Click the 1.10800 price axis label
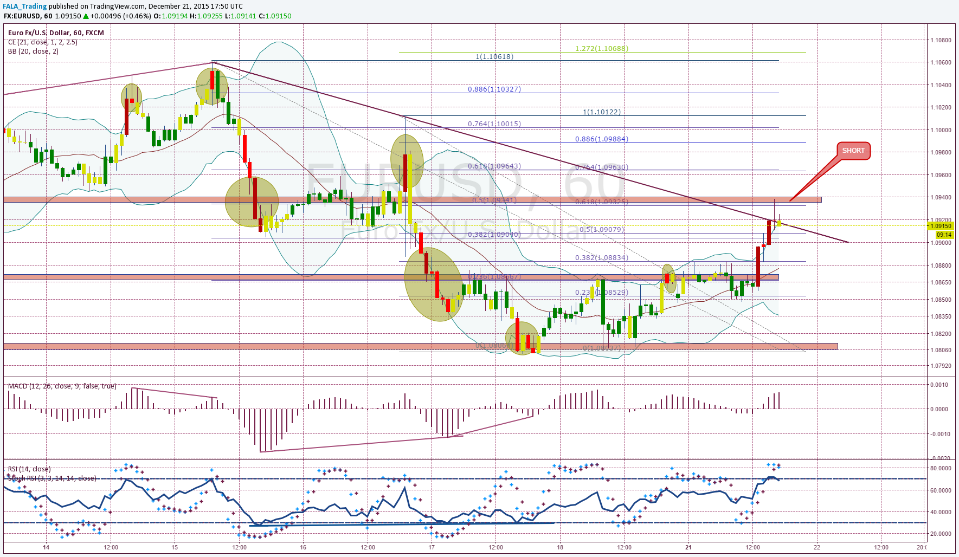959x557 pixels. point(941,40)
